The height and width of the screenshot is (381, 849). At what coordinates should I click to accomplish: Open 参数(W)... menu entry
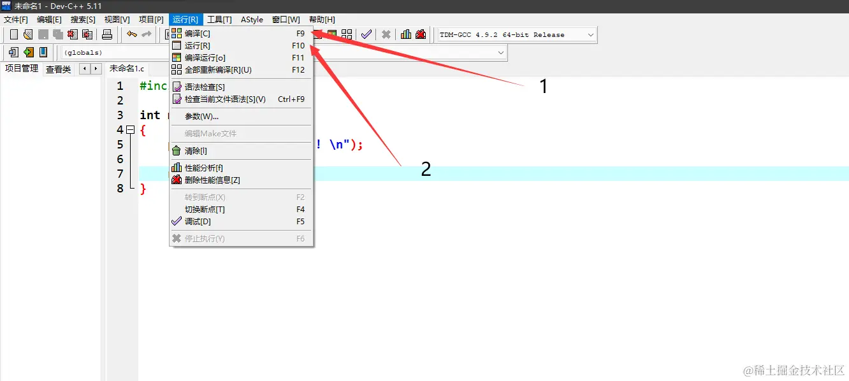click(240, 116)
